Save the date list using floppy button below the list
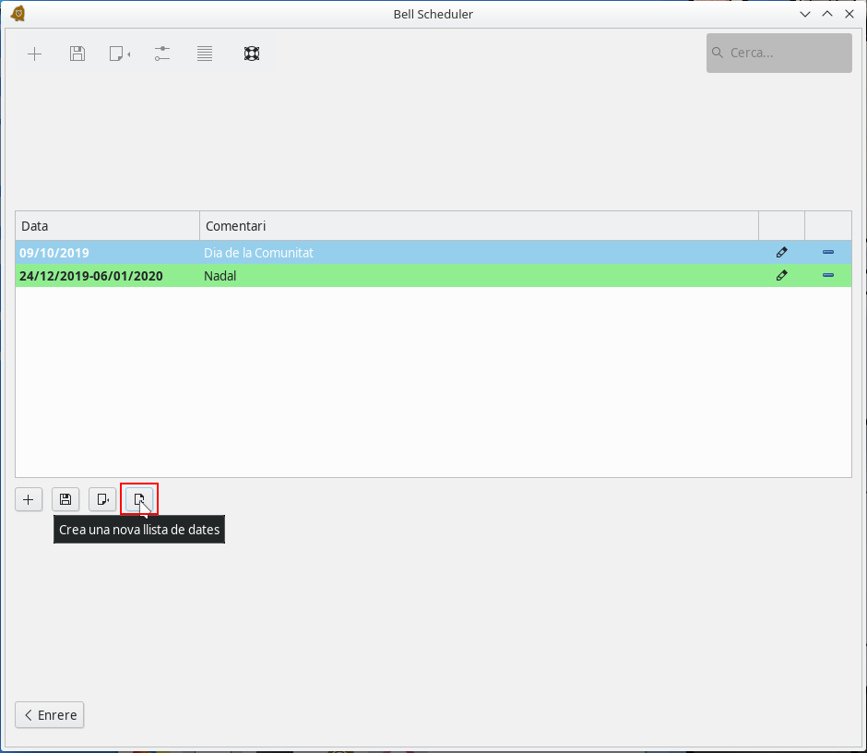The height and width of the screenshot is (753, 867). [x=65, y=499]
